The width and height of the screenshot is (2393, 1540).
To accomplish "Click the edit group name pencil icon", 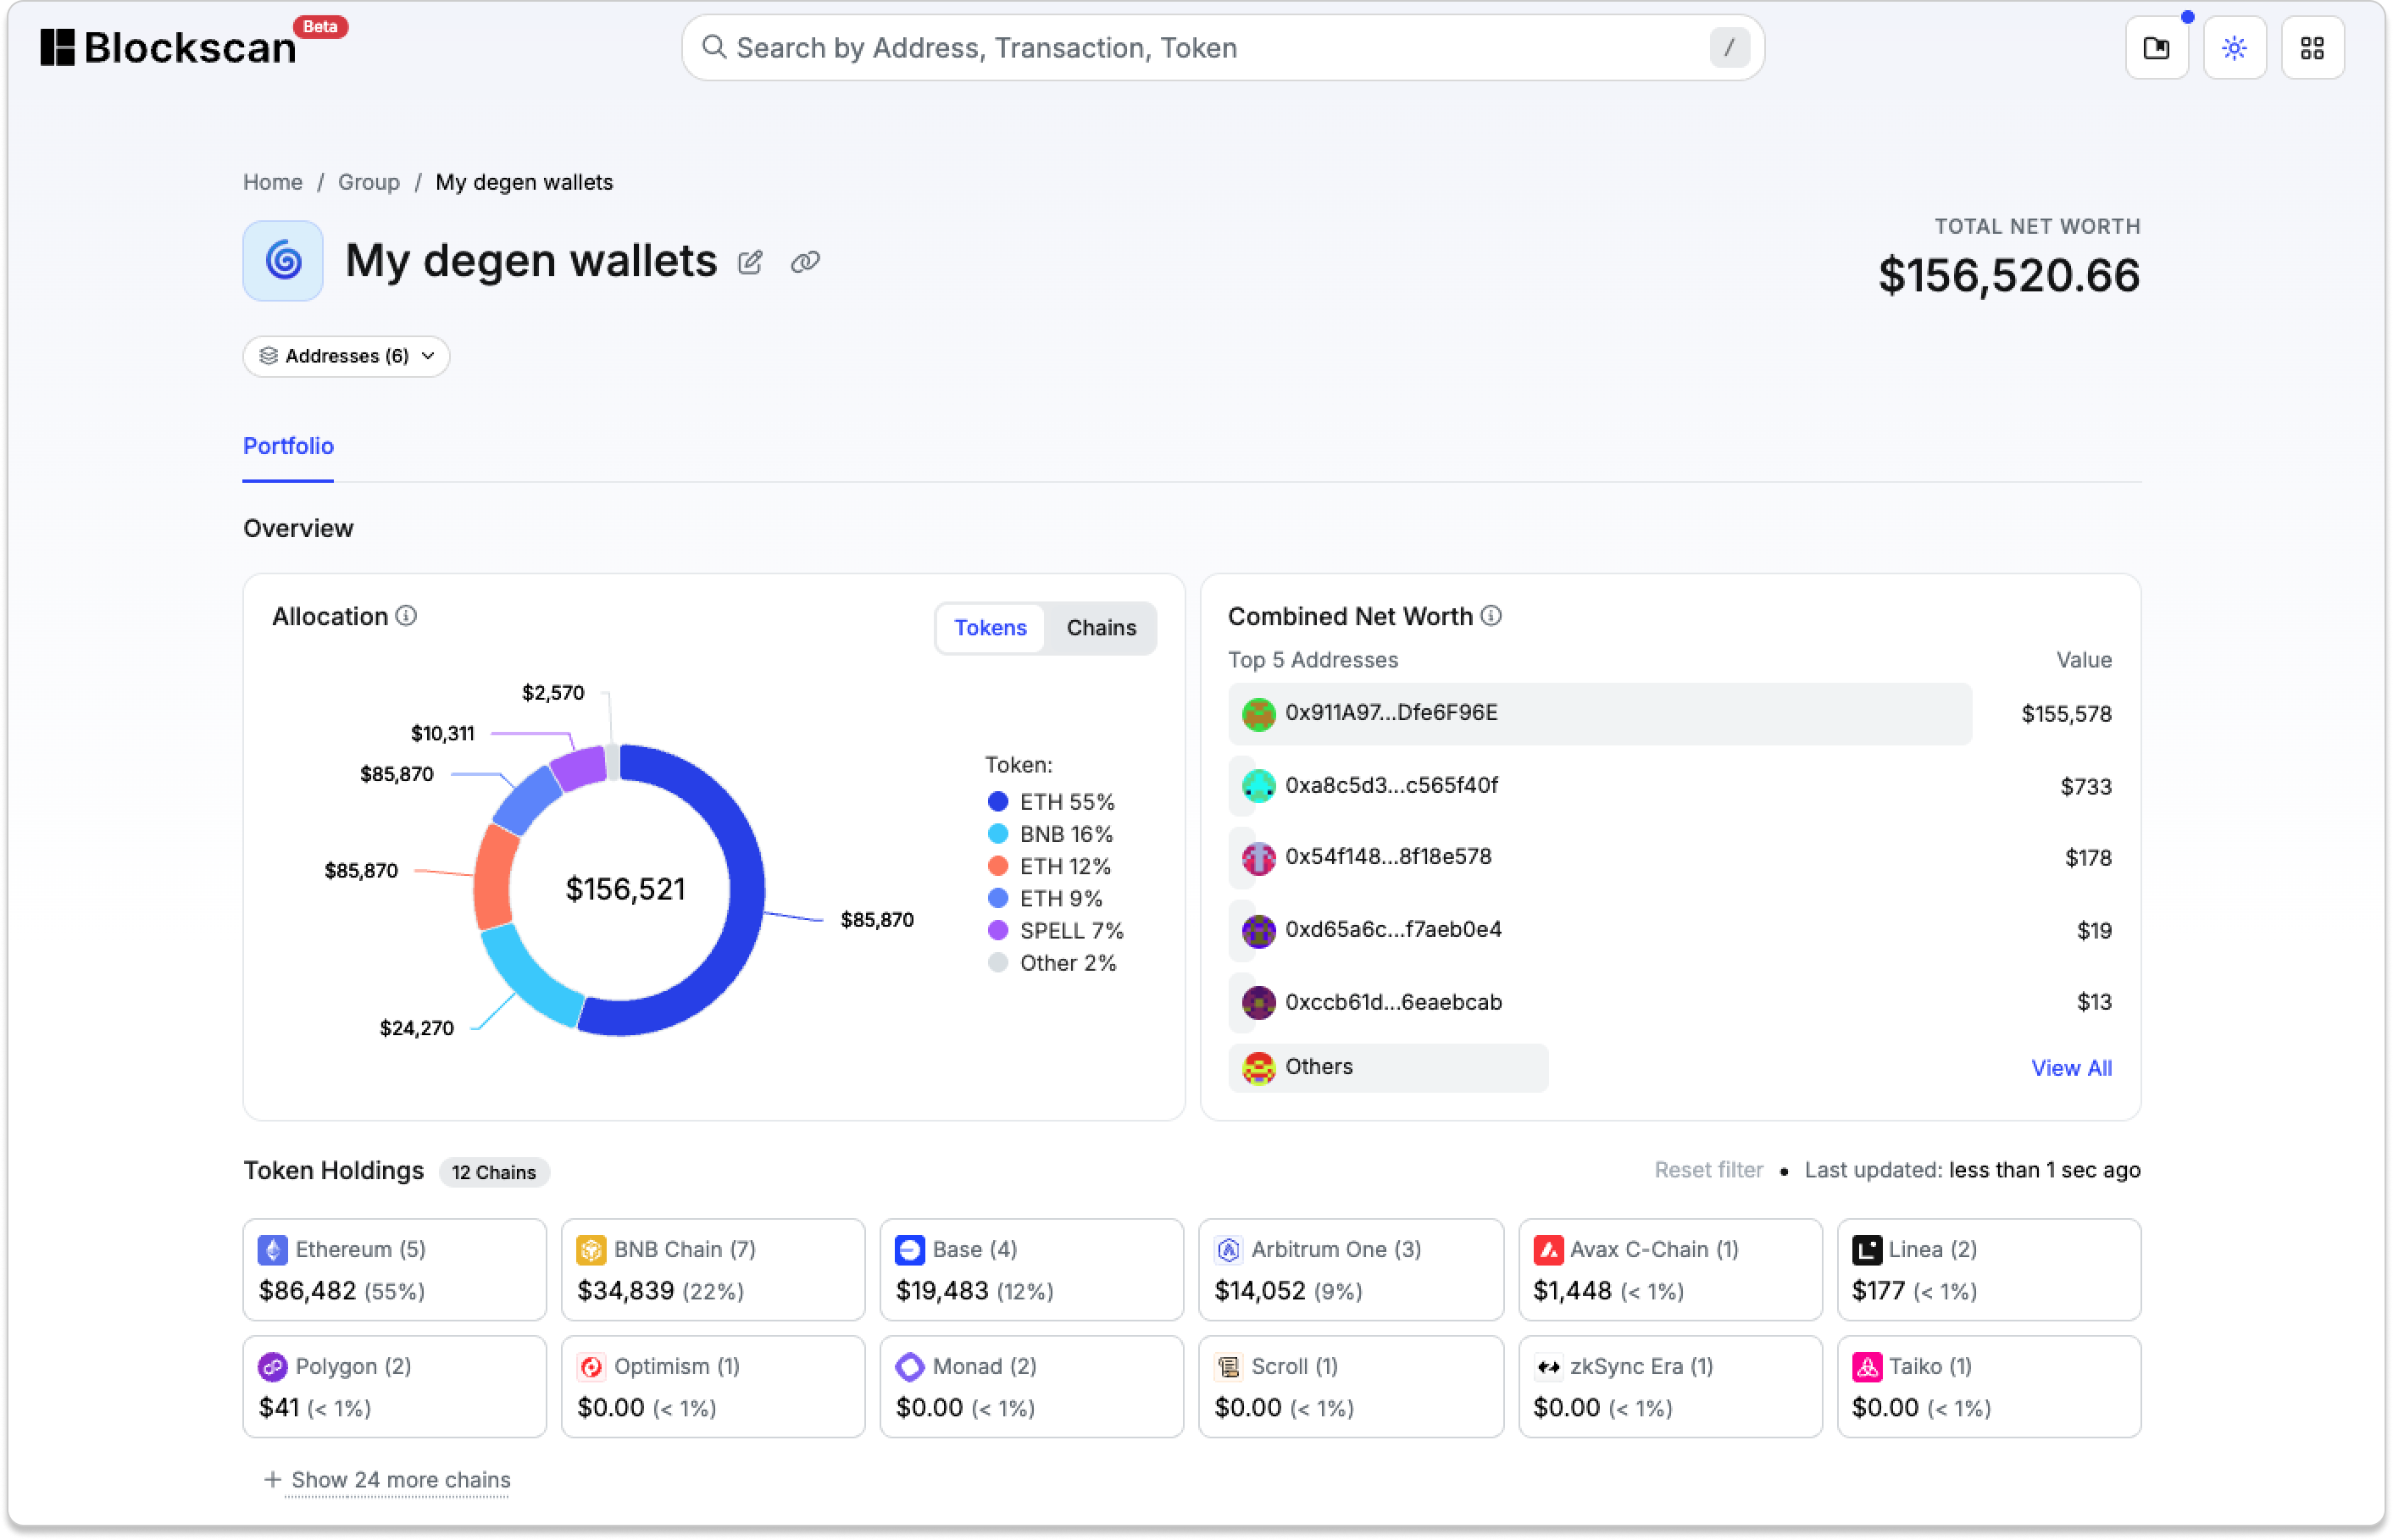I will click(750, 263).
